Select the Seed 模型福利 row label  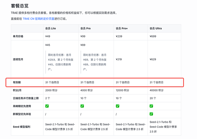point(21,127)
